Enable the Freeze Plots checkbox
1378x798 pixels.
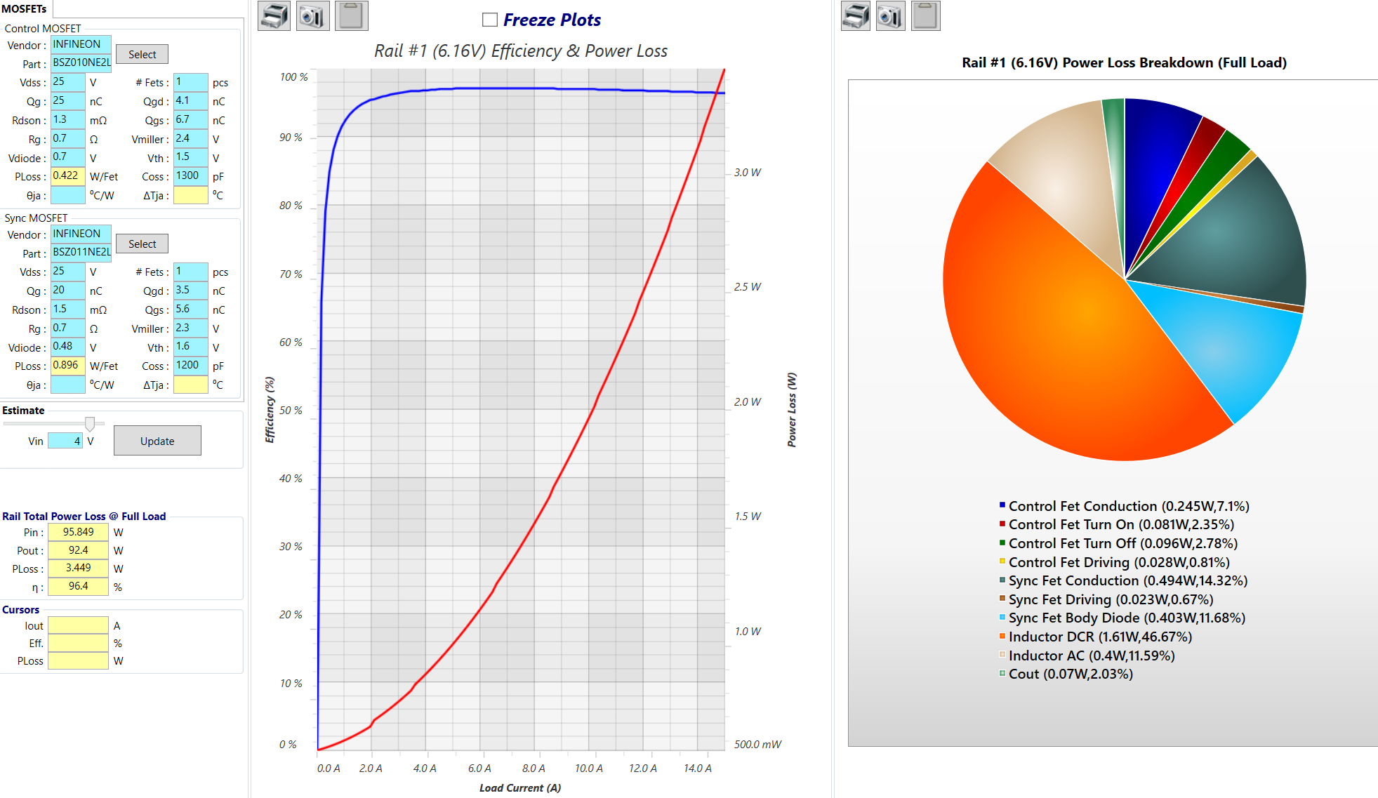[x=490, y=20]
